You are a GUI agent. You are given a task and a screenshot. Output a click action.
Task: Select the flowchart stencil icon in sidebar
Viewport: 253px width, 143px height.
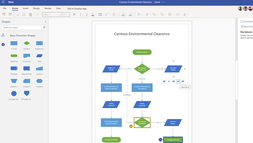coord(3,35)
